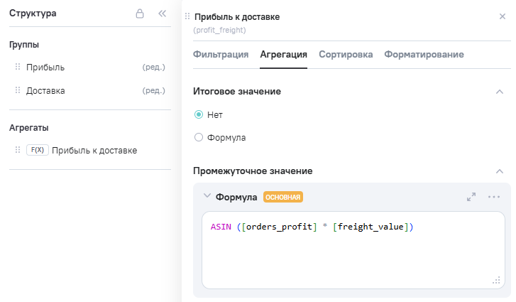Select the Нет radio option

[199, 114]
